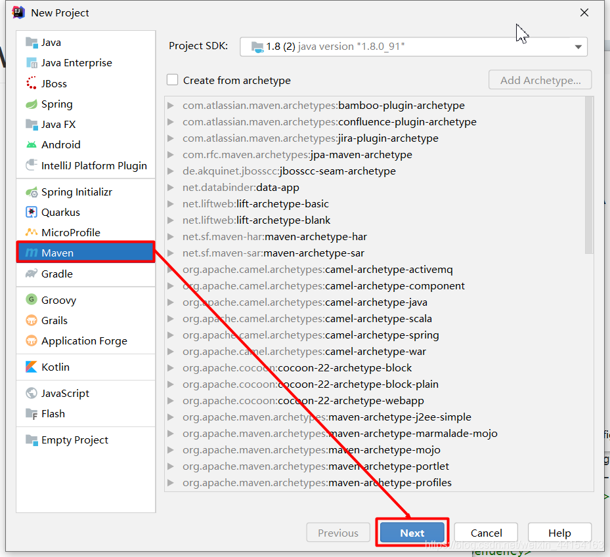Expand confluence-plugin-archetype node

tap(170, 121)
